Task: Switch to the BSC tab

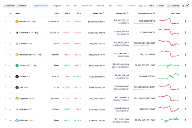Action: point(110,6)
